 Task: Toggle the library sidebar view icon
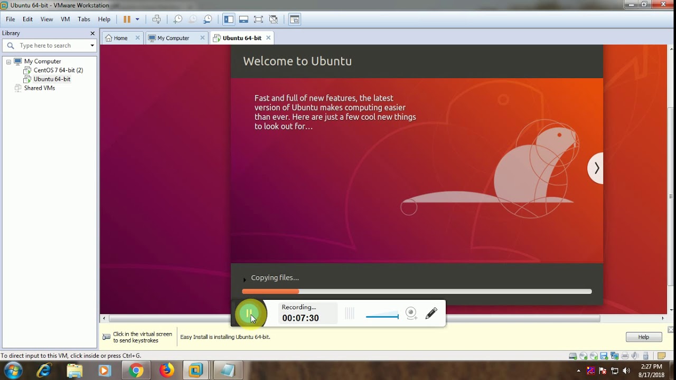pos(229,19)
